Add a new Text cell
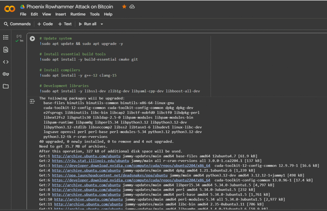The height and width of the screenshot is (211, 327). [65, 24]
